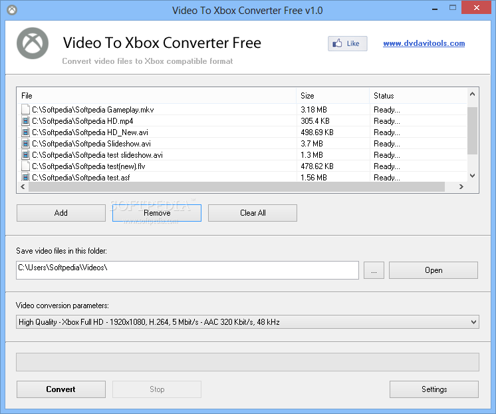Screen dimensions: 496x414
Task: Click the horizontal scroll right arrow
Action: (461, 186)
